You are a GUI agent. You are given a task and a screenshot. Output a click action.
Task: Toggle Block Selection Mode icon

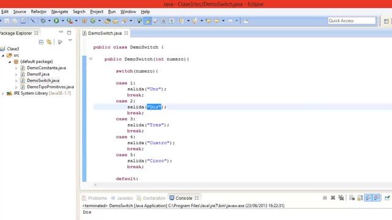164,21
